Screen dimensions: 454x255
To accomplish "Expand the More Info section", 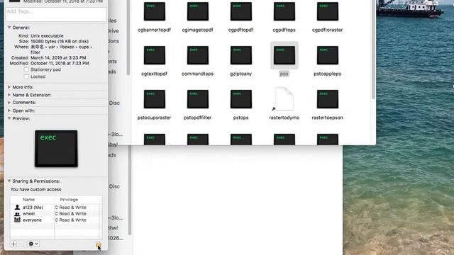I will [9, 87].
